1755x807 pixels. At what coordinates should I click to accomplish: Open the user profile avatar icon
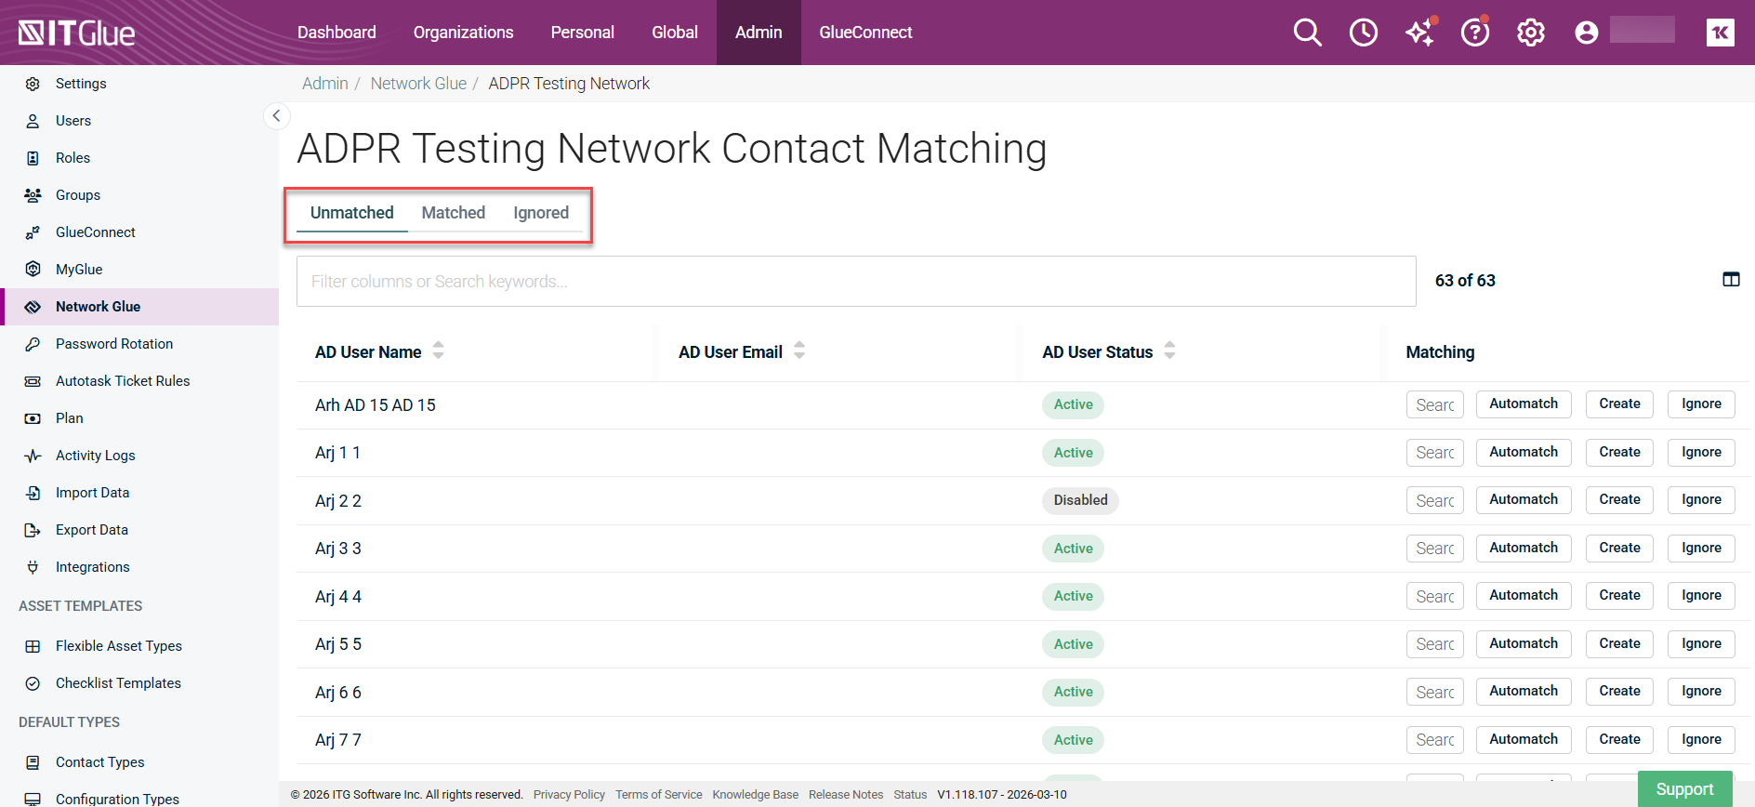click(1586, 33)
